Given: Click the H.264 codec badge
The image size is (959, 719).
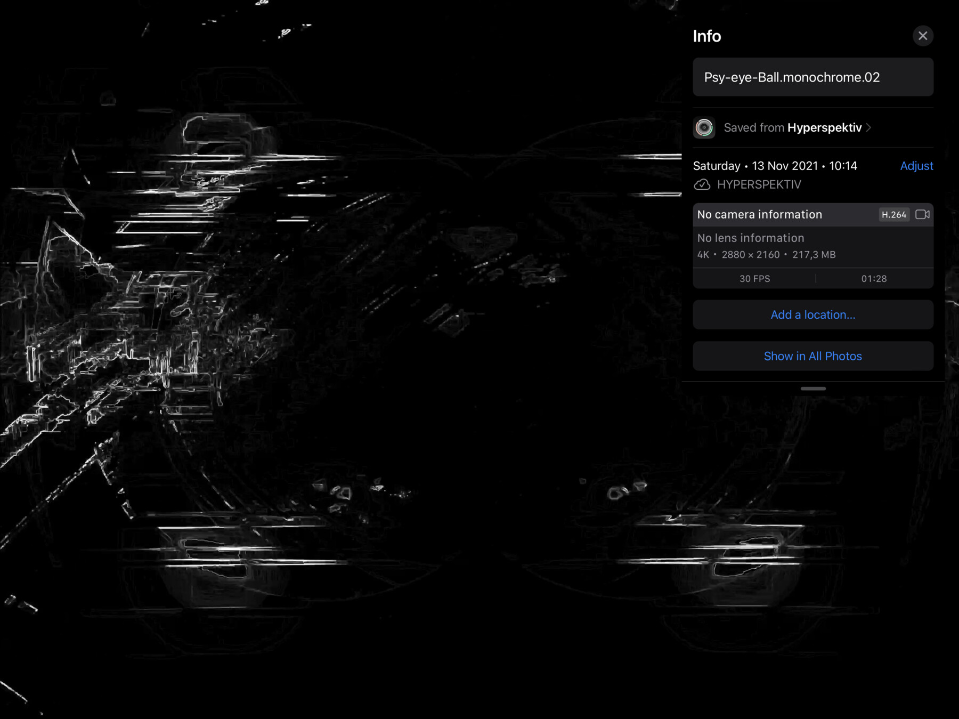Looking at the screenshot, I should click(894, 214).
